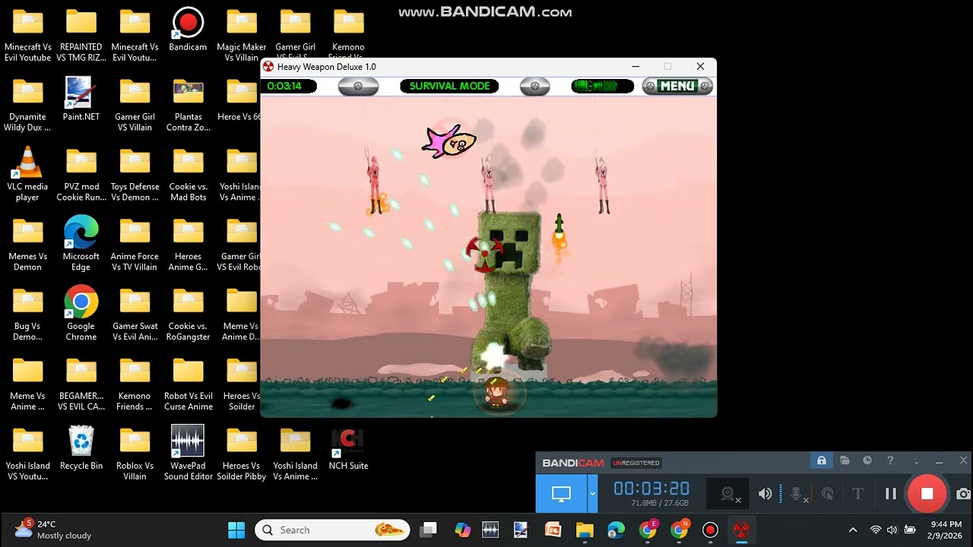Select Gamer Girl VS Villain folder
973x547 pixels.
[x=135, y=105]
